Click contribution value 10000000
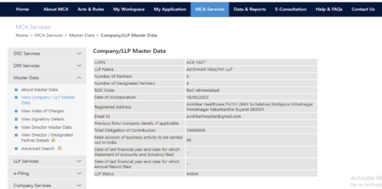Screen dimensions: 382x189 pyautogui.click(x=196, y=130)
